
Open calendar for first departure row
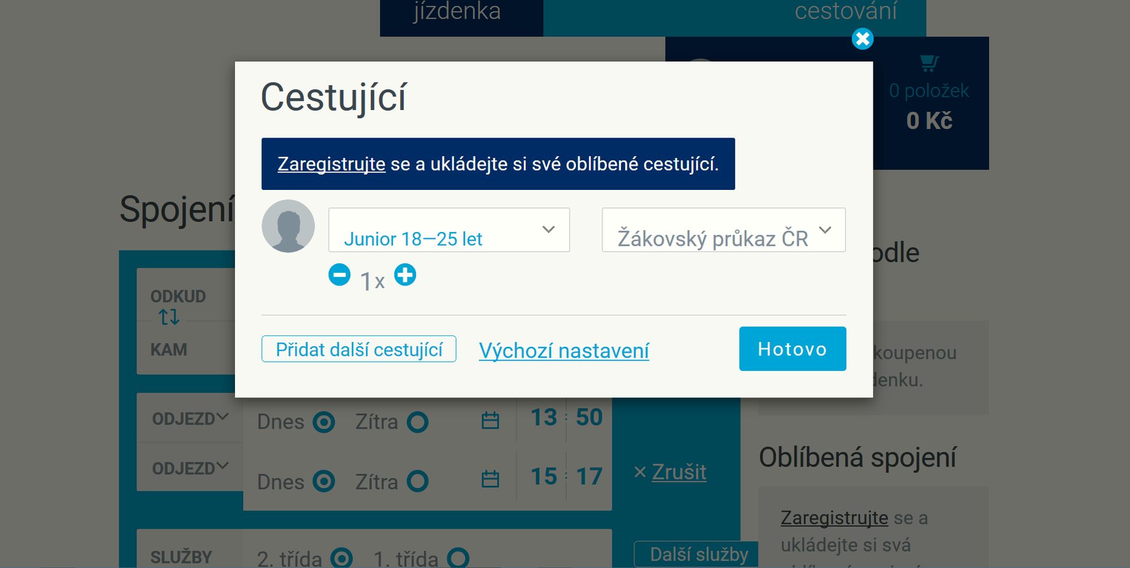(490, 420)
